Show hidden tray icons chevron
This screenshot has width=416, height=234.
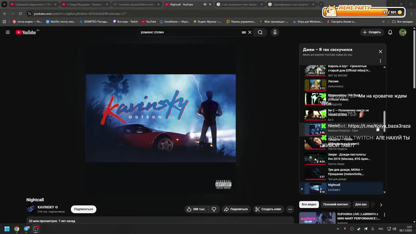(338, 229)
